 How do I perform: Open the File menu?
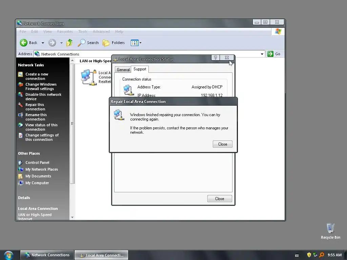coord(23,31)
